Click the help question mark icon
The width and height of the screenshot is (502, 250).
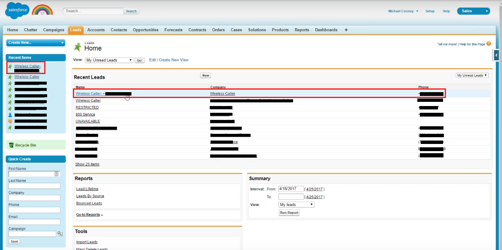pos(489,44)
